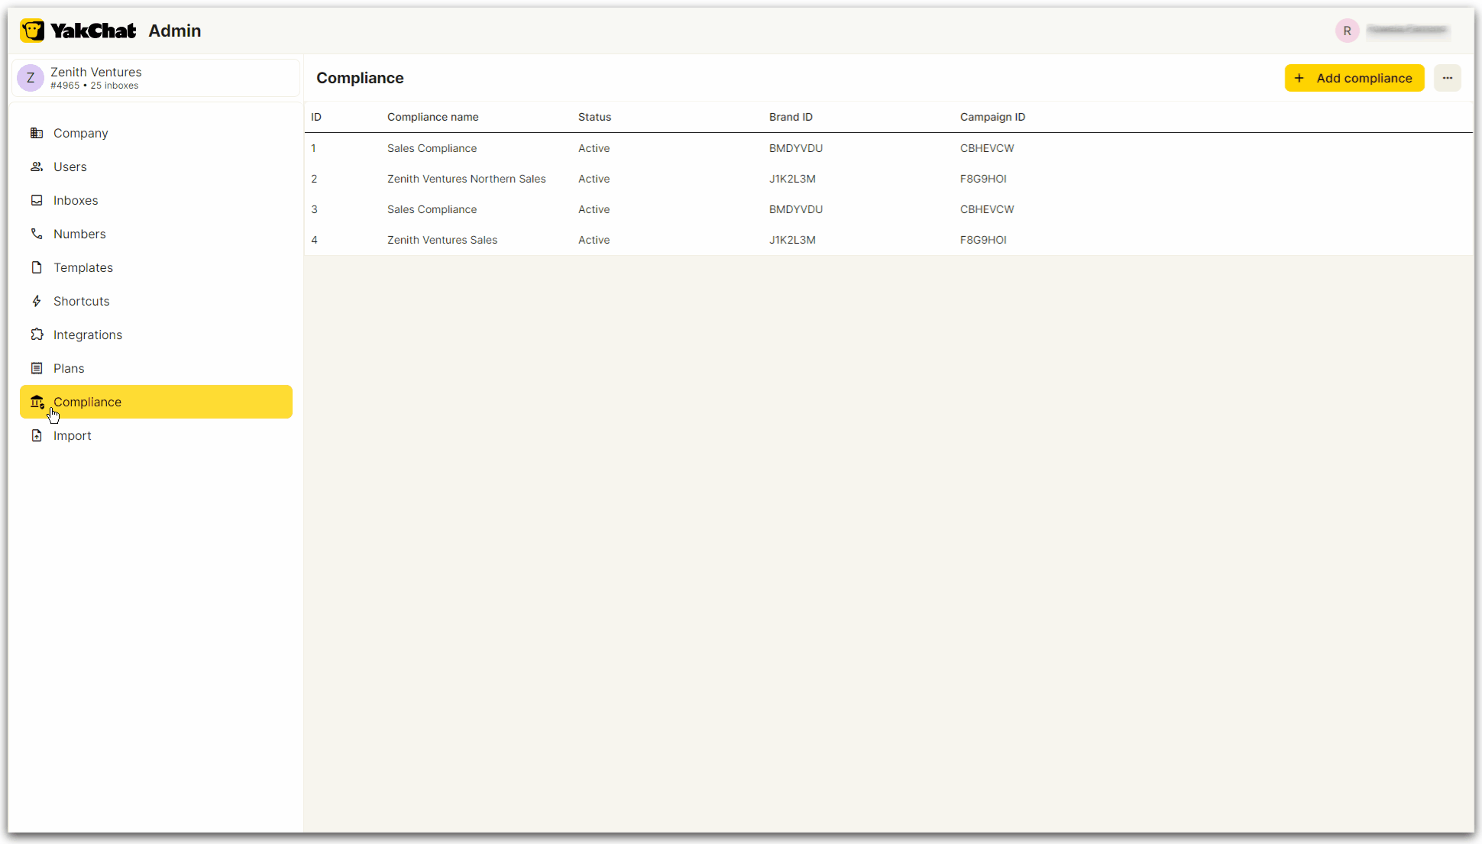Click the Numbers phone icon

click(37, 234)
